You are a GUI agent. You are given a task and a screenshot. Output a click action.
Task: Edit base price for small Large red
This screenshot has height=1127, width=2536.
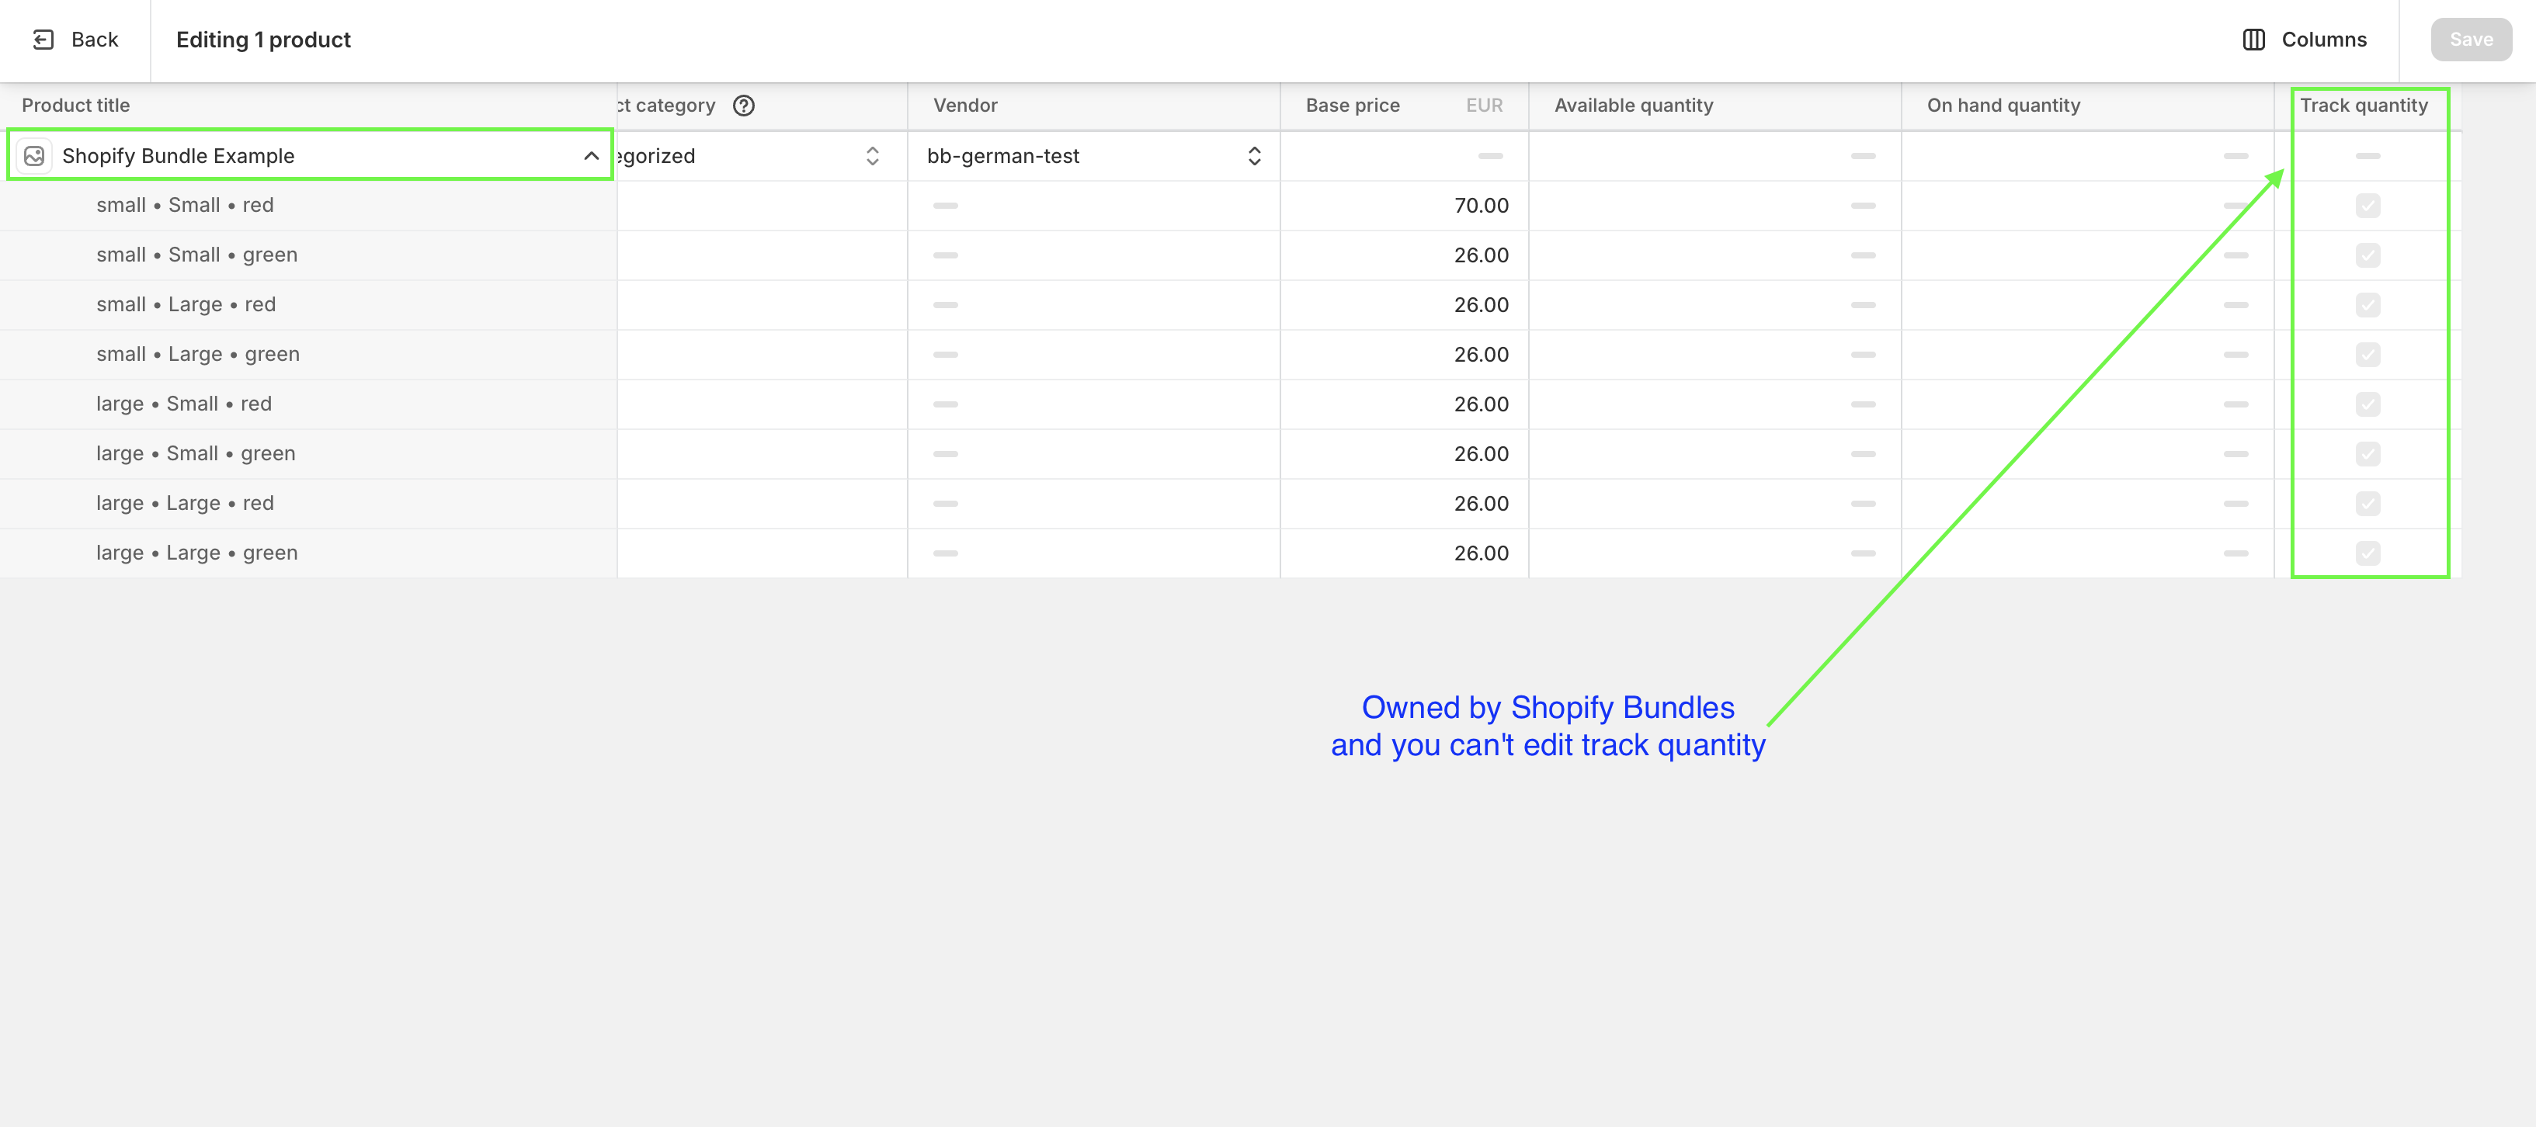(x=1404, y=305)
